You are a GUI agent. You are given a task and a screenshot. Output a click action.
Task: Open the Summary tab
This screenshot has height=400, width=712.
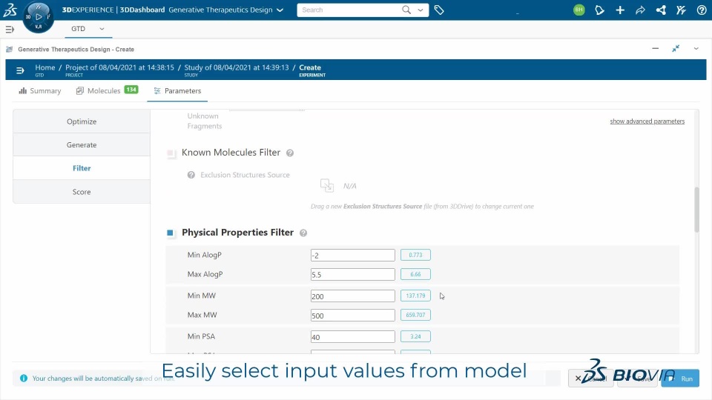click(x=40, y=90)
